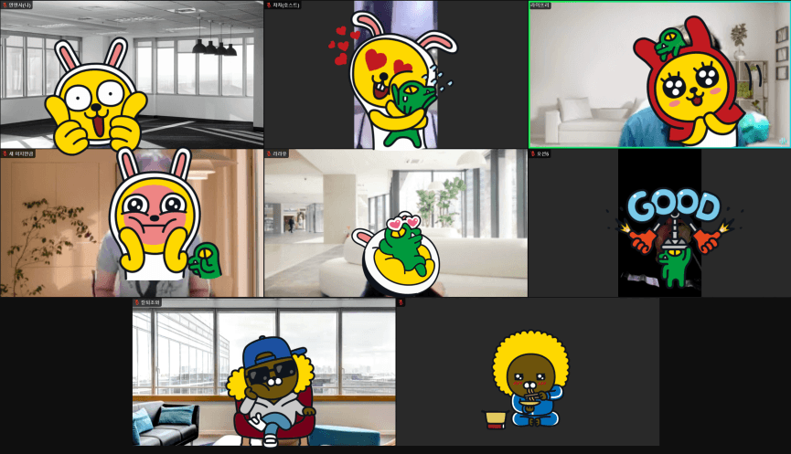Select the tile with the green creature wearing heart glasses
The width and height of the screenshot is (791, 454).
pos(395,223)
